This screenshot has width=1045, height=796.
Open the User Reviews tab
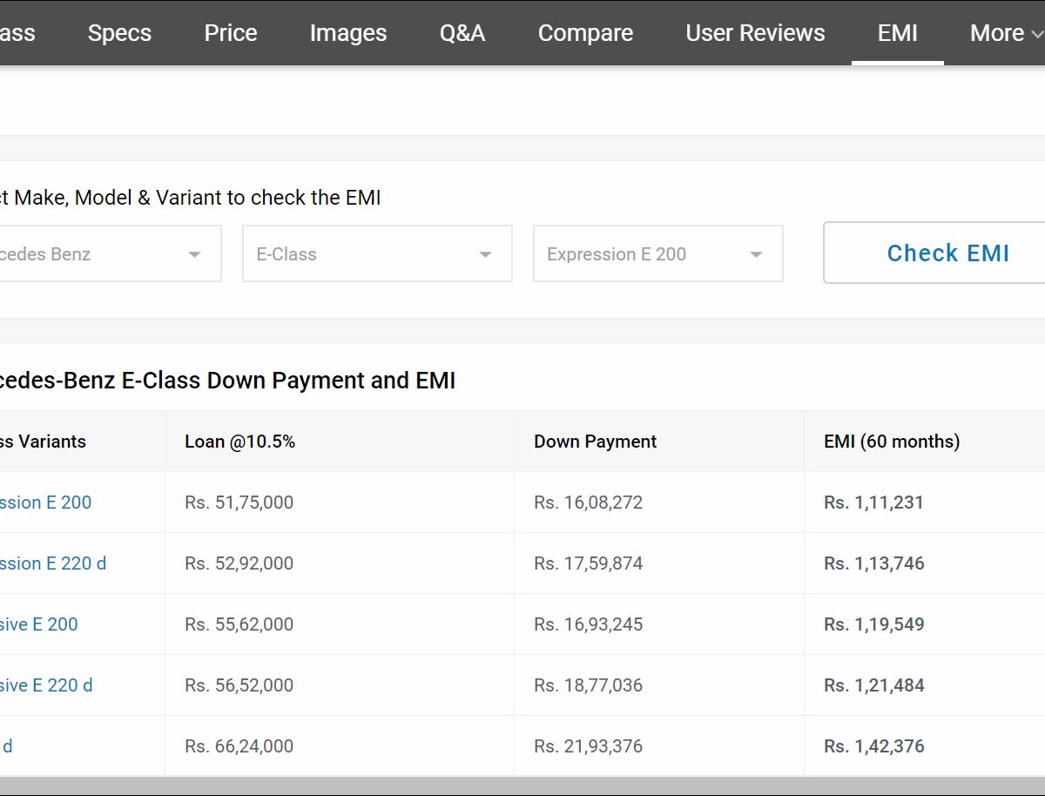(x=755, y=33)
